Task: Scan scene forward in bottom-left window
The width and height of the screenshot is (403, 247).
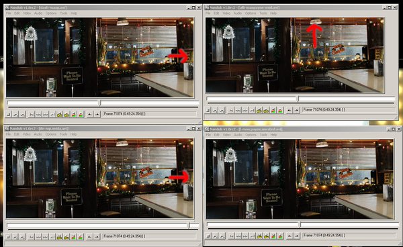Action: (x=81, y=236)
